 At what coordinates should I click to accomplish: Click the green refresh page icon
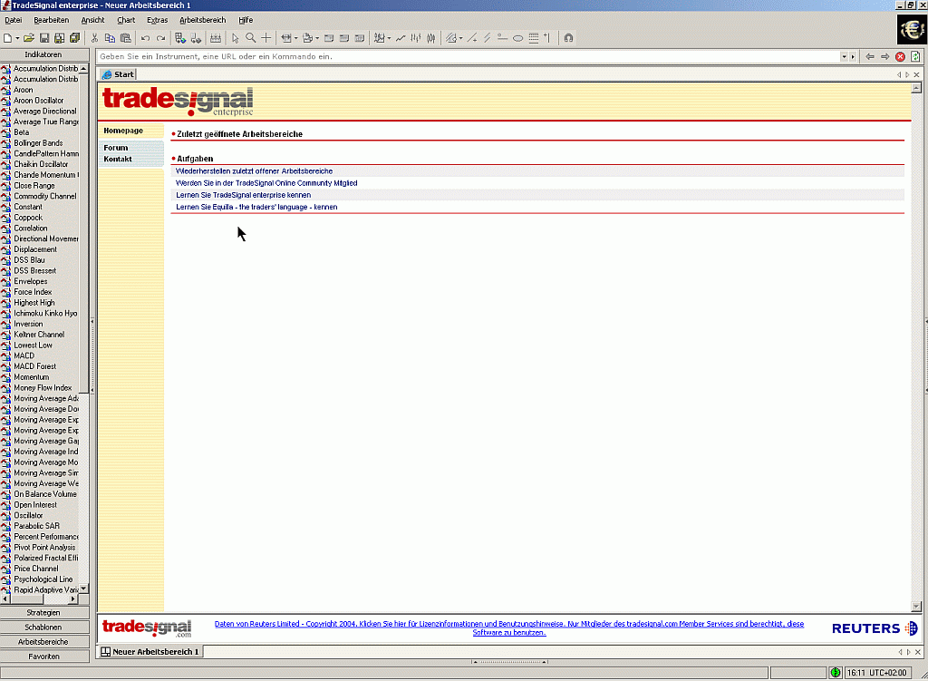click(x=915, y=56)
